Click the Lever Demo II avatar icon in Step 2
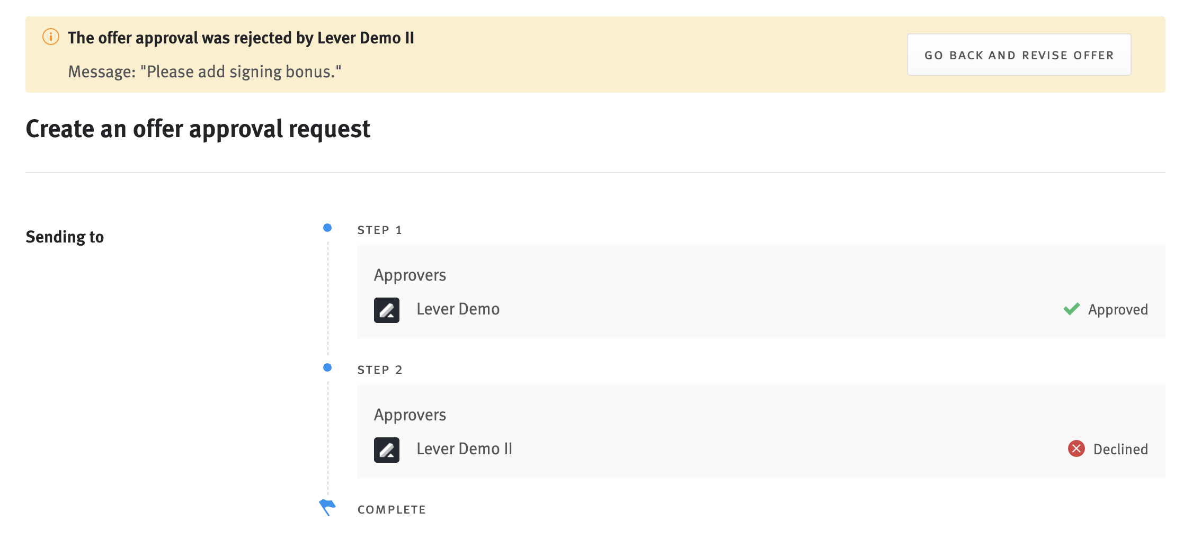This screenshot has height=557, width=1192. click(386, 450)
